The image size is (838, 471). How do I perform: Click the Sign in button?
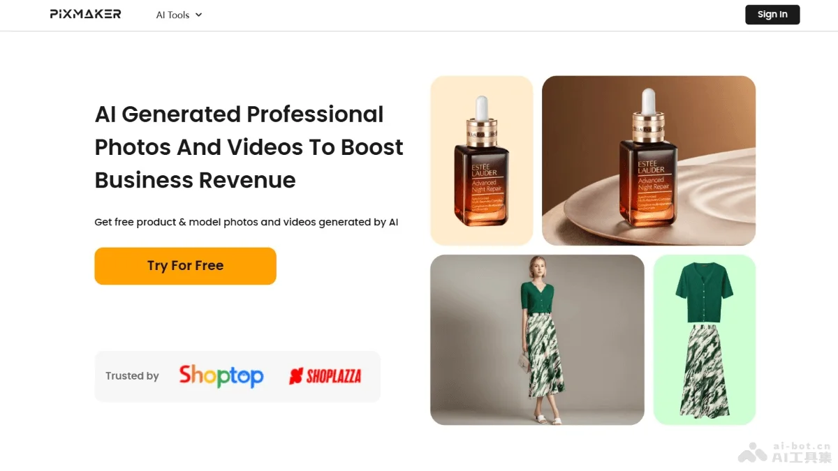click(x=772, y=15)
